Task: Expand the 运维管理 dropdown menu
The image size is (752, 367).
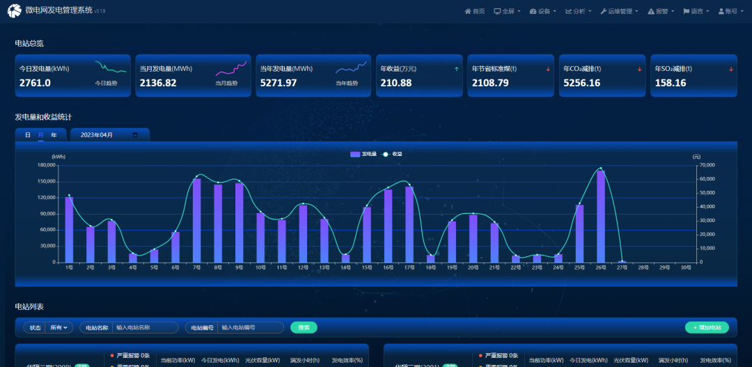Action: coord(619,11)
